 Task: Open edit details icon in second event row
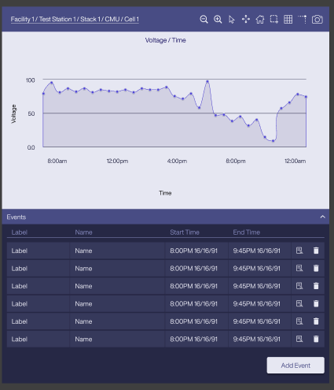299,268
